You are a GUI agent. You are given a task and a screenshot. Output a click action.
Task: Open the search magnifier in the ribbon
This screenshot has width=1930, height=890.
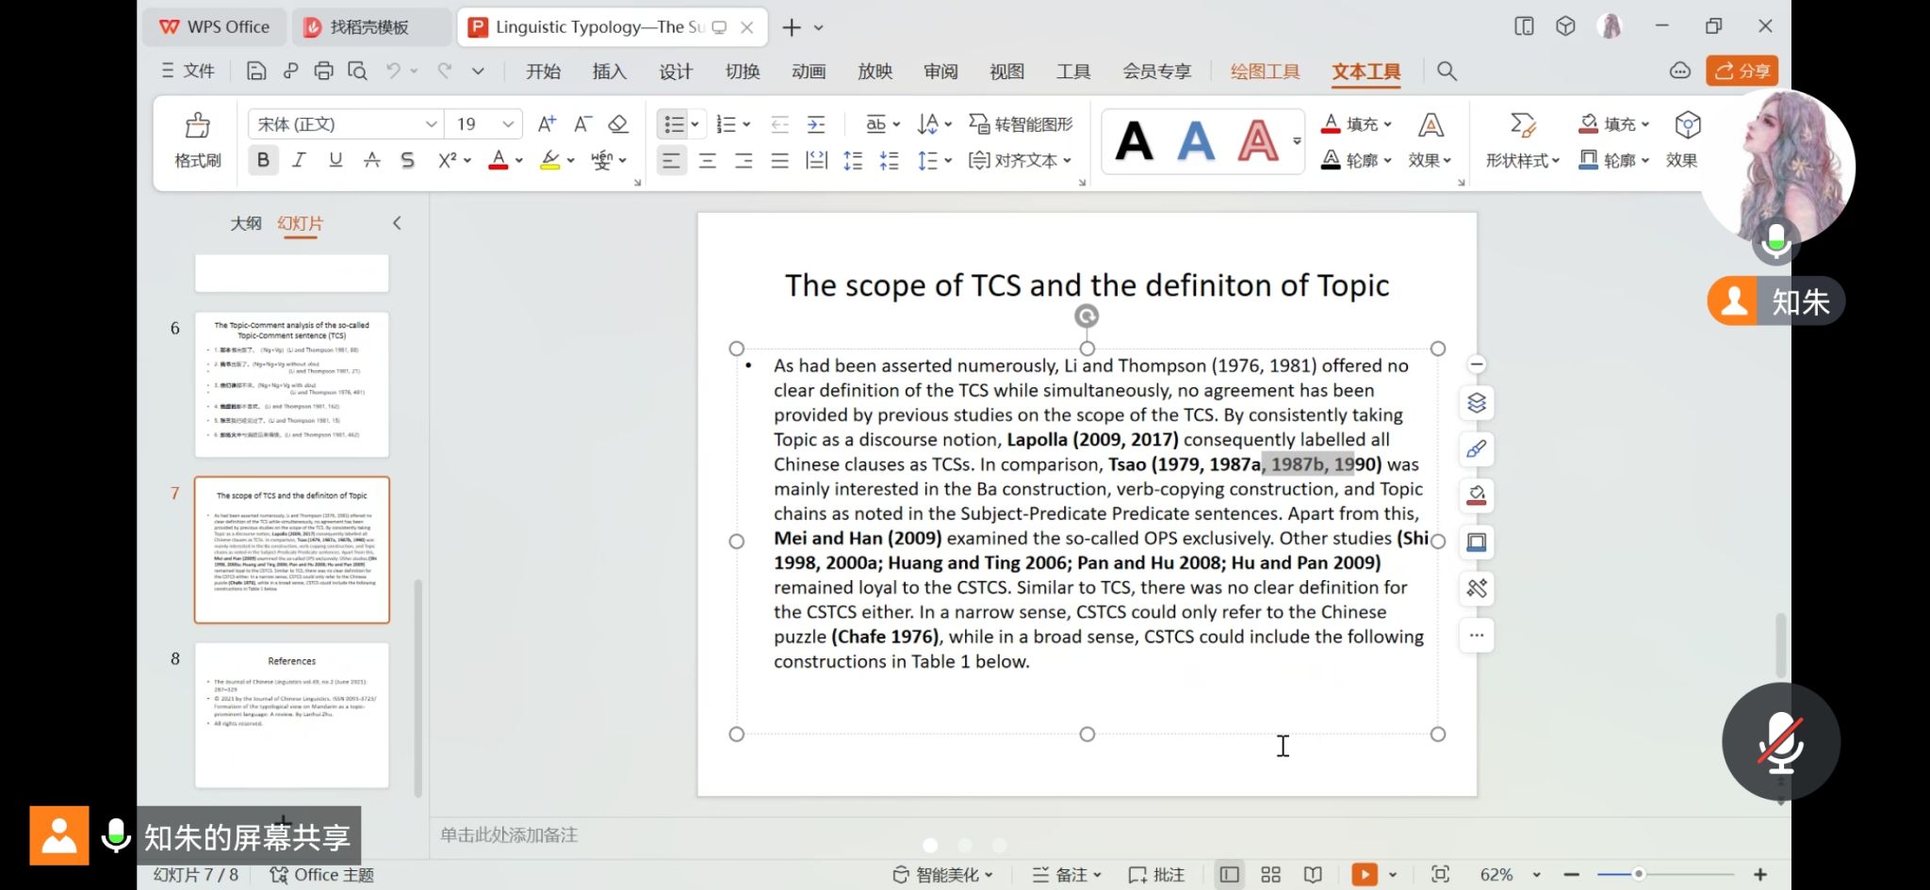click(1447, 72)
